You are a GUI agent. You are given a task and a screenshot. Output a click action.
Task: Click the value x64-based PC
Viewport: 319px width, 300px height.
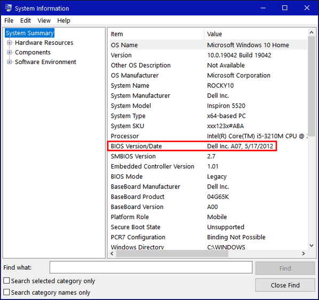226,116
